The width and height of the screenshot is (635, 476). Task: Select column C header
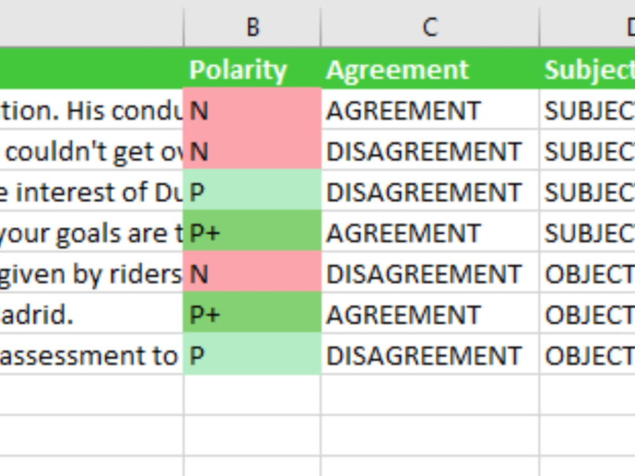coord(430,27)
